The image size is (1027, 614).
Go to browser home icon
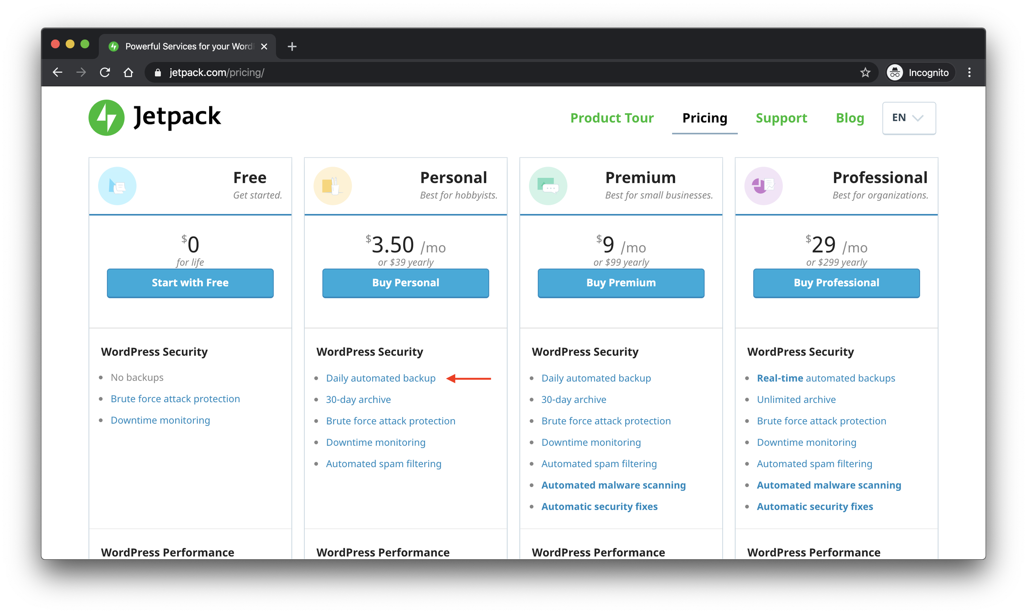(x=129, y=73)
